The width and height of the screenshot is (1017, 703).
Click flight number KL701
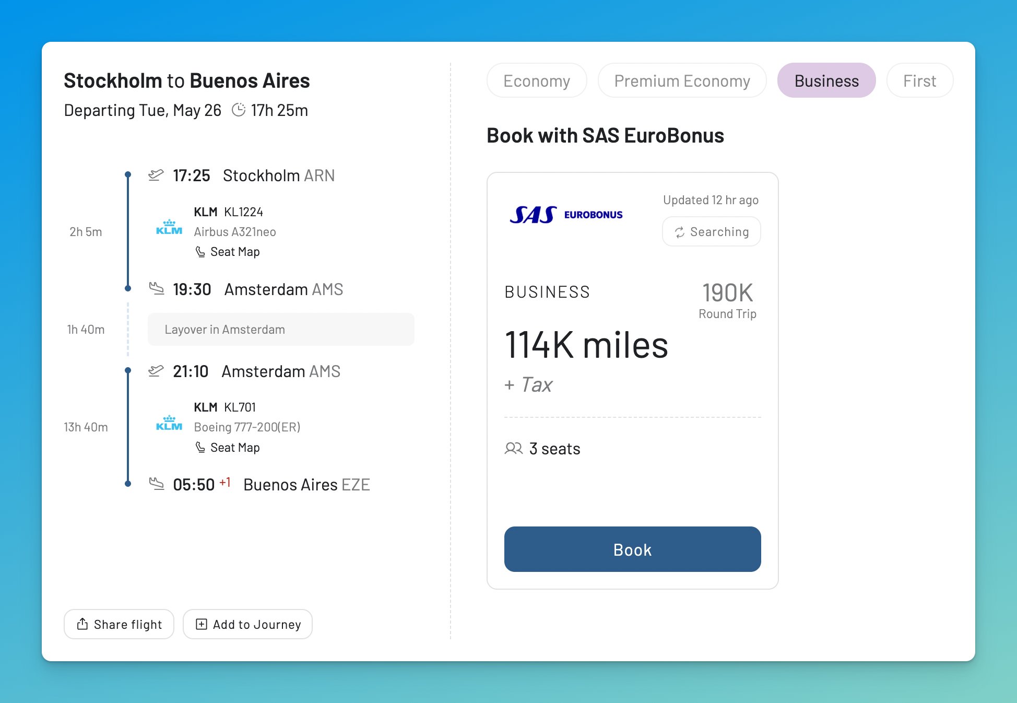click(240, 407)
